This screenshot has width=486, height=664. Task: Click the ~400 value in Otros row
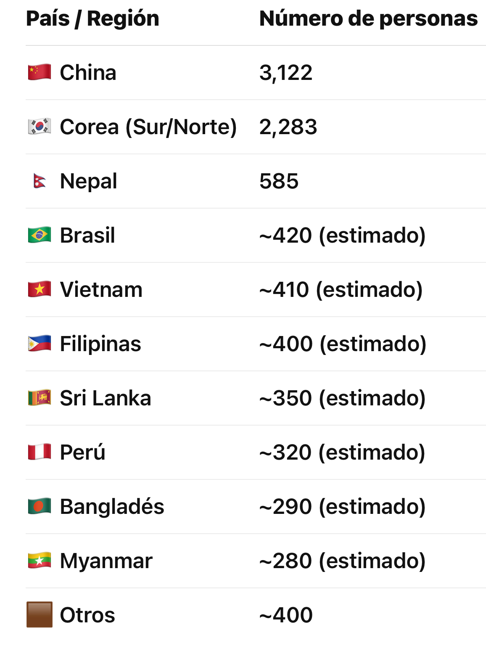tap(286, 615)
